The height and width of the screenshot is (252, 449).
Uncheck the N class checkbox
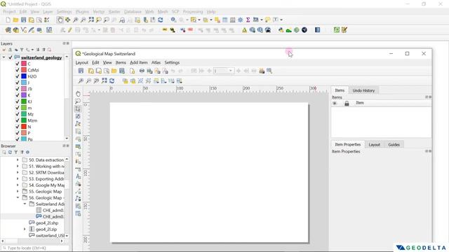[17, 127]
